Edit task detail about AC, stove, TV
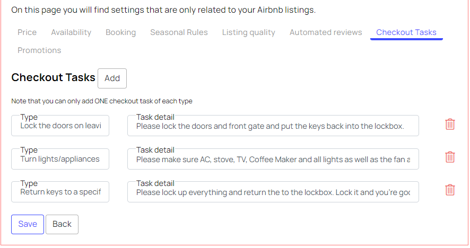This screenshot has width=470, height=248. pyautogui.click(x=273, y=159)
